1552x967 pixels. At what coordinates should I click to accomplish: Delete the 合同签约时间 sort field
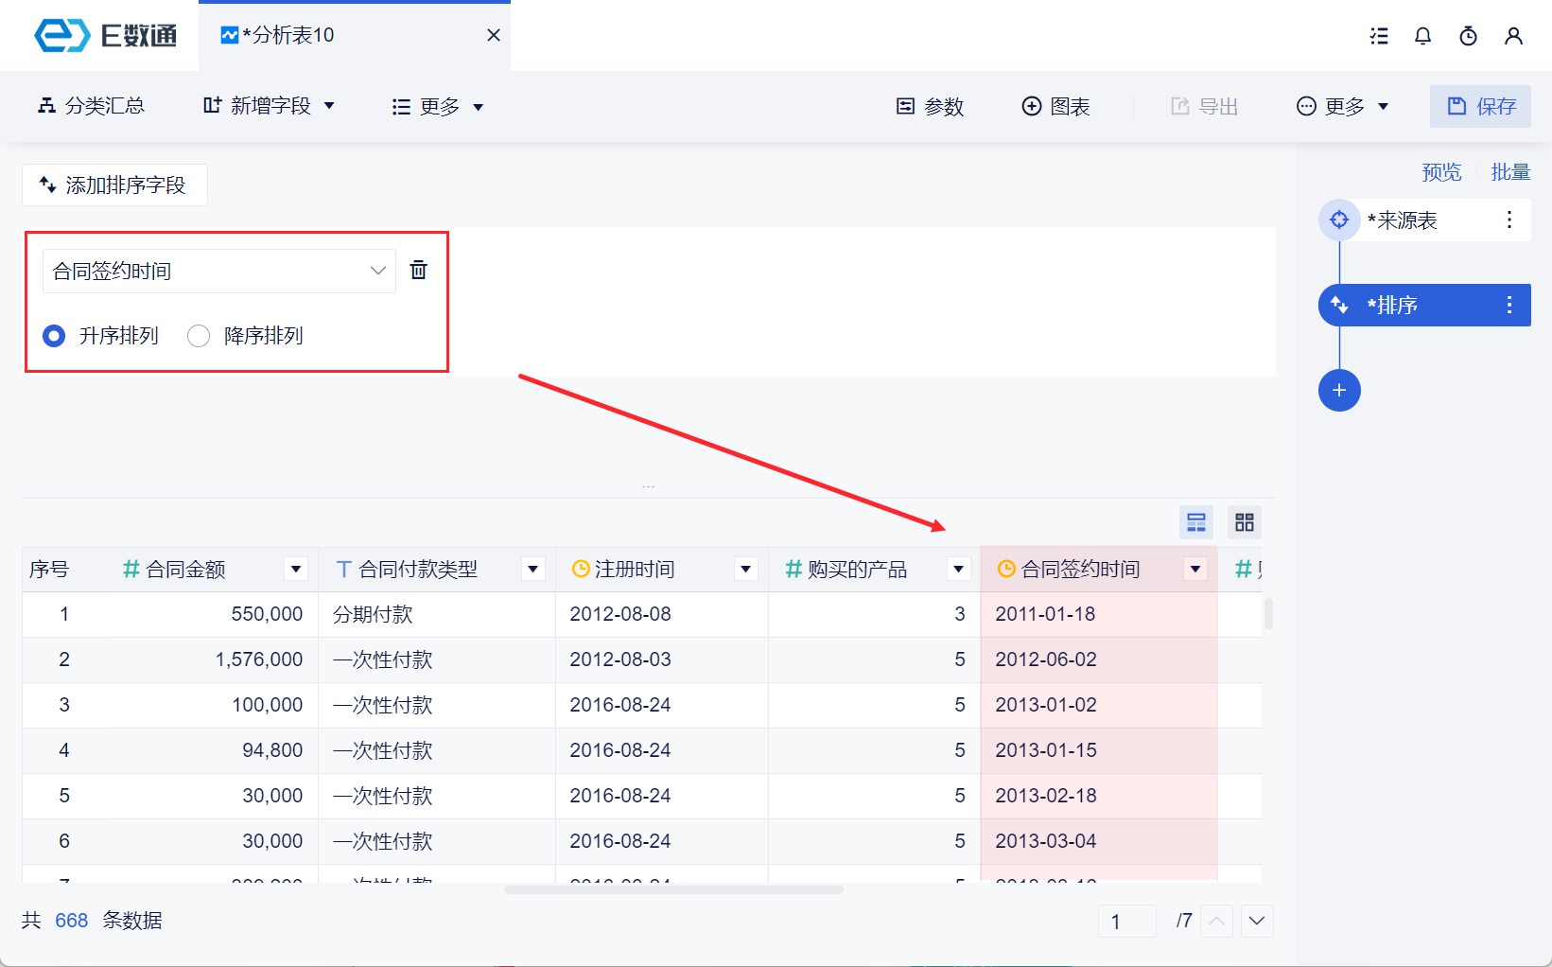pos(418,271)
